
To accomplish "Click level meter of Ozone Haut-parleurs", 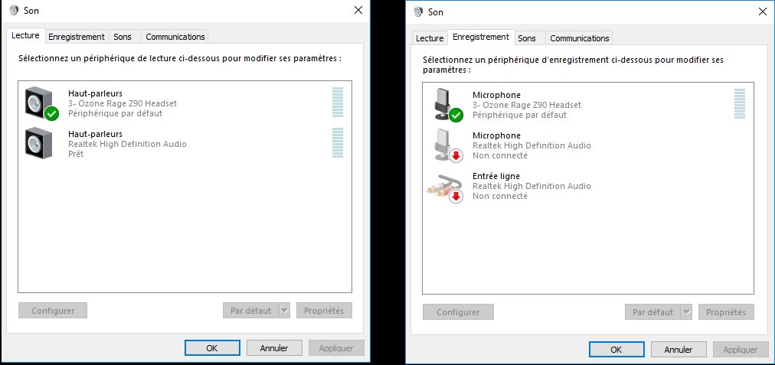I will click(x=338, y=103).
